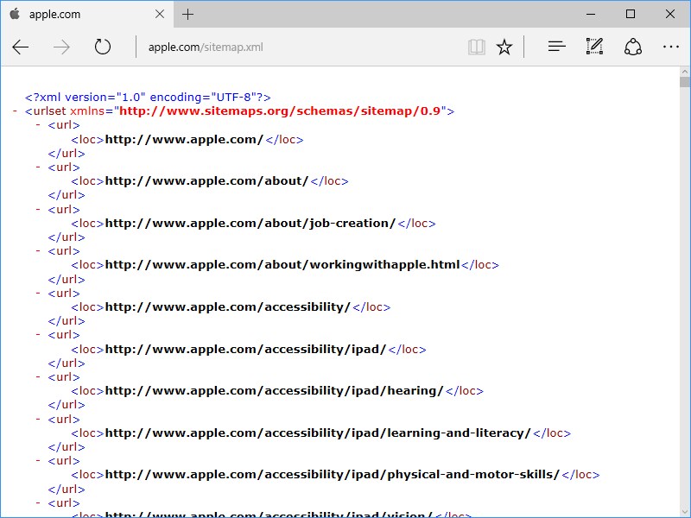Add page to favorites star
Viewport: 691px width, 518px height.
point(504,47)
